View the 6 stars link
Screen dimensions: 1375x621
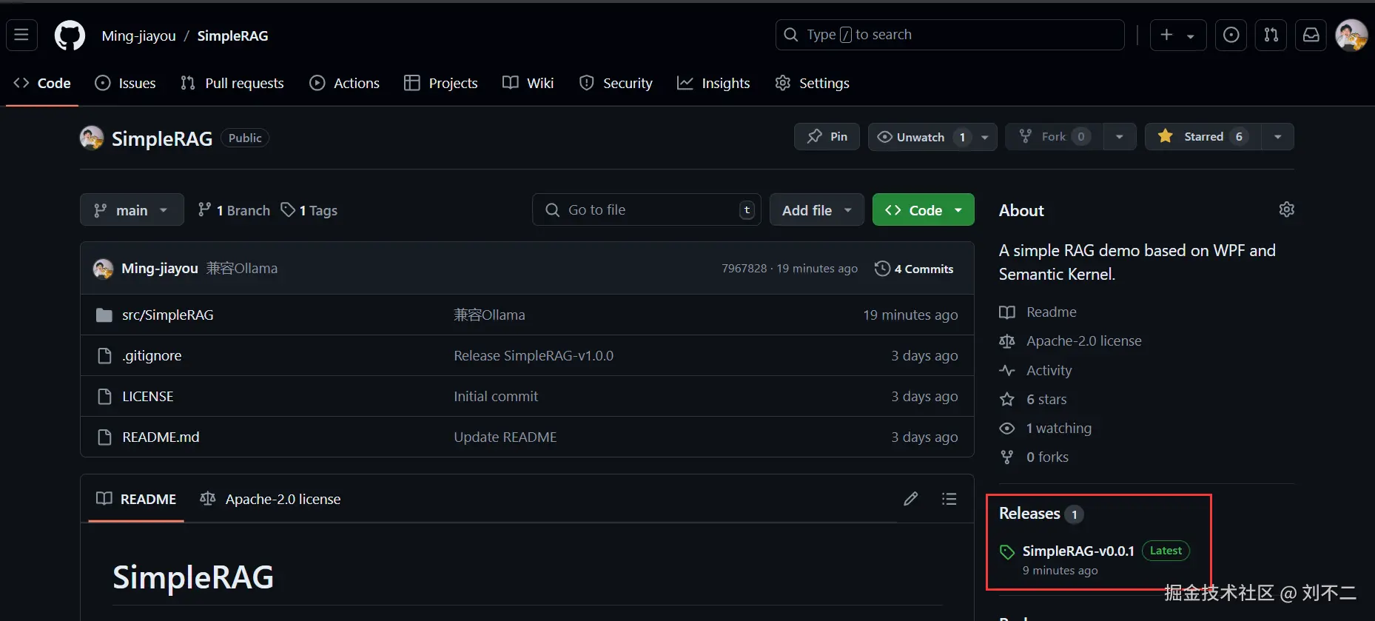1033,399
